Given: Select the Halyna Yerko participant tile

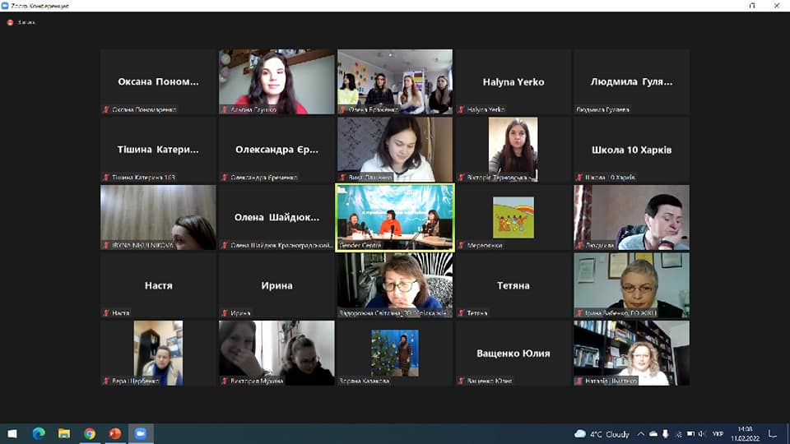Looking at the screenshot, I should [x=513, y=81].
